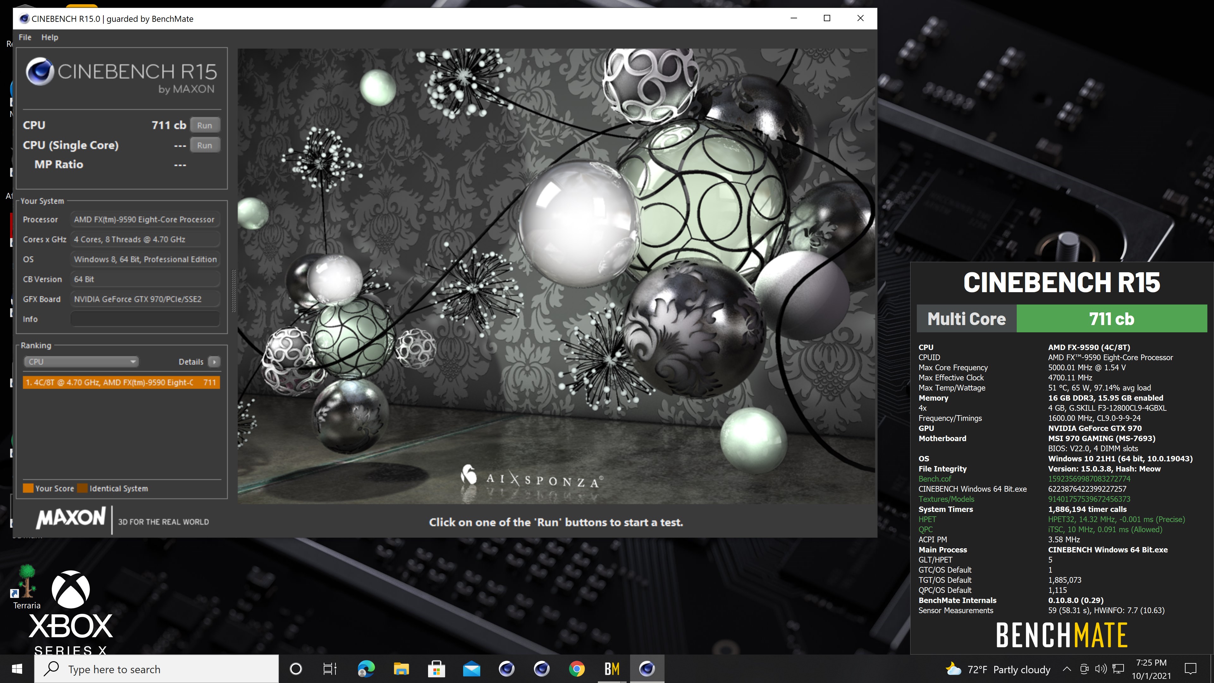Open the clock showing 7:25 PM
Viewport: 1214px width, 683px height.
tap(1151, 669)
